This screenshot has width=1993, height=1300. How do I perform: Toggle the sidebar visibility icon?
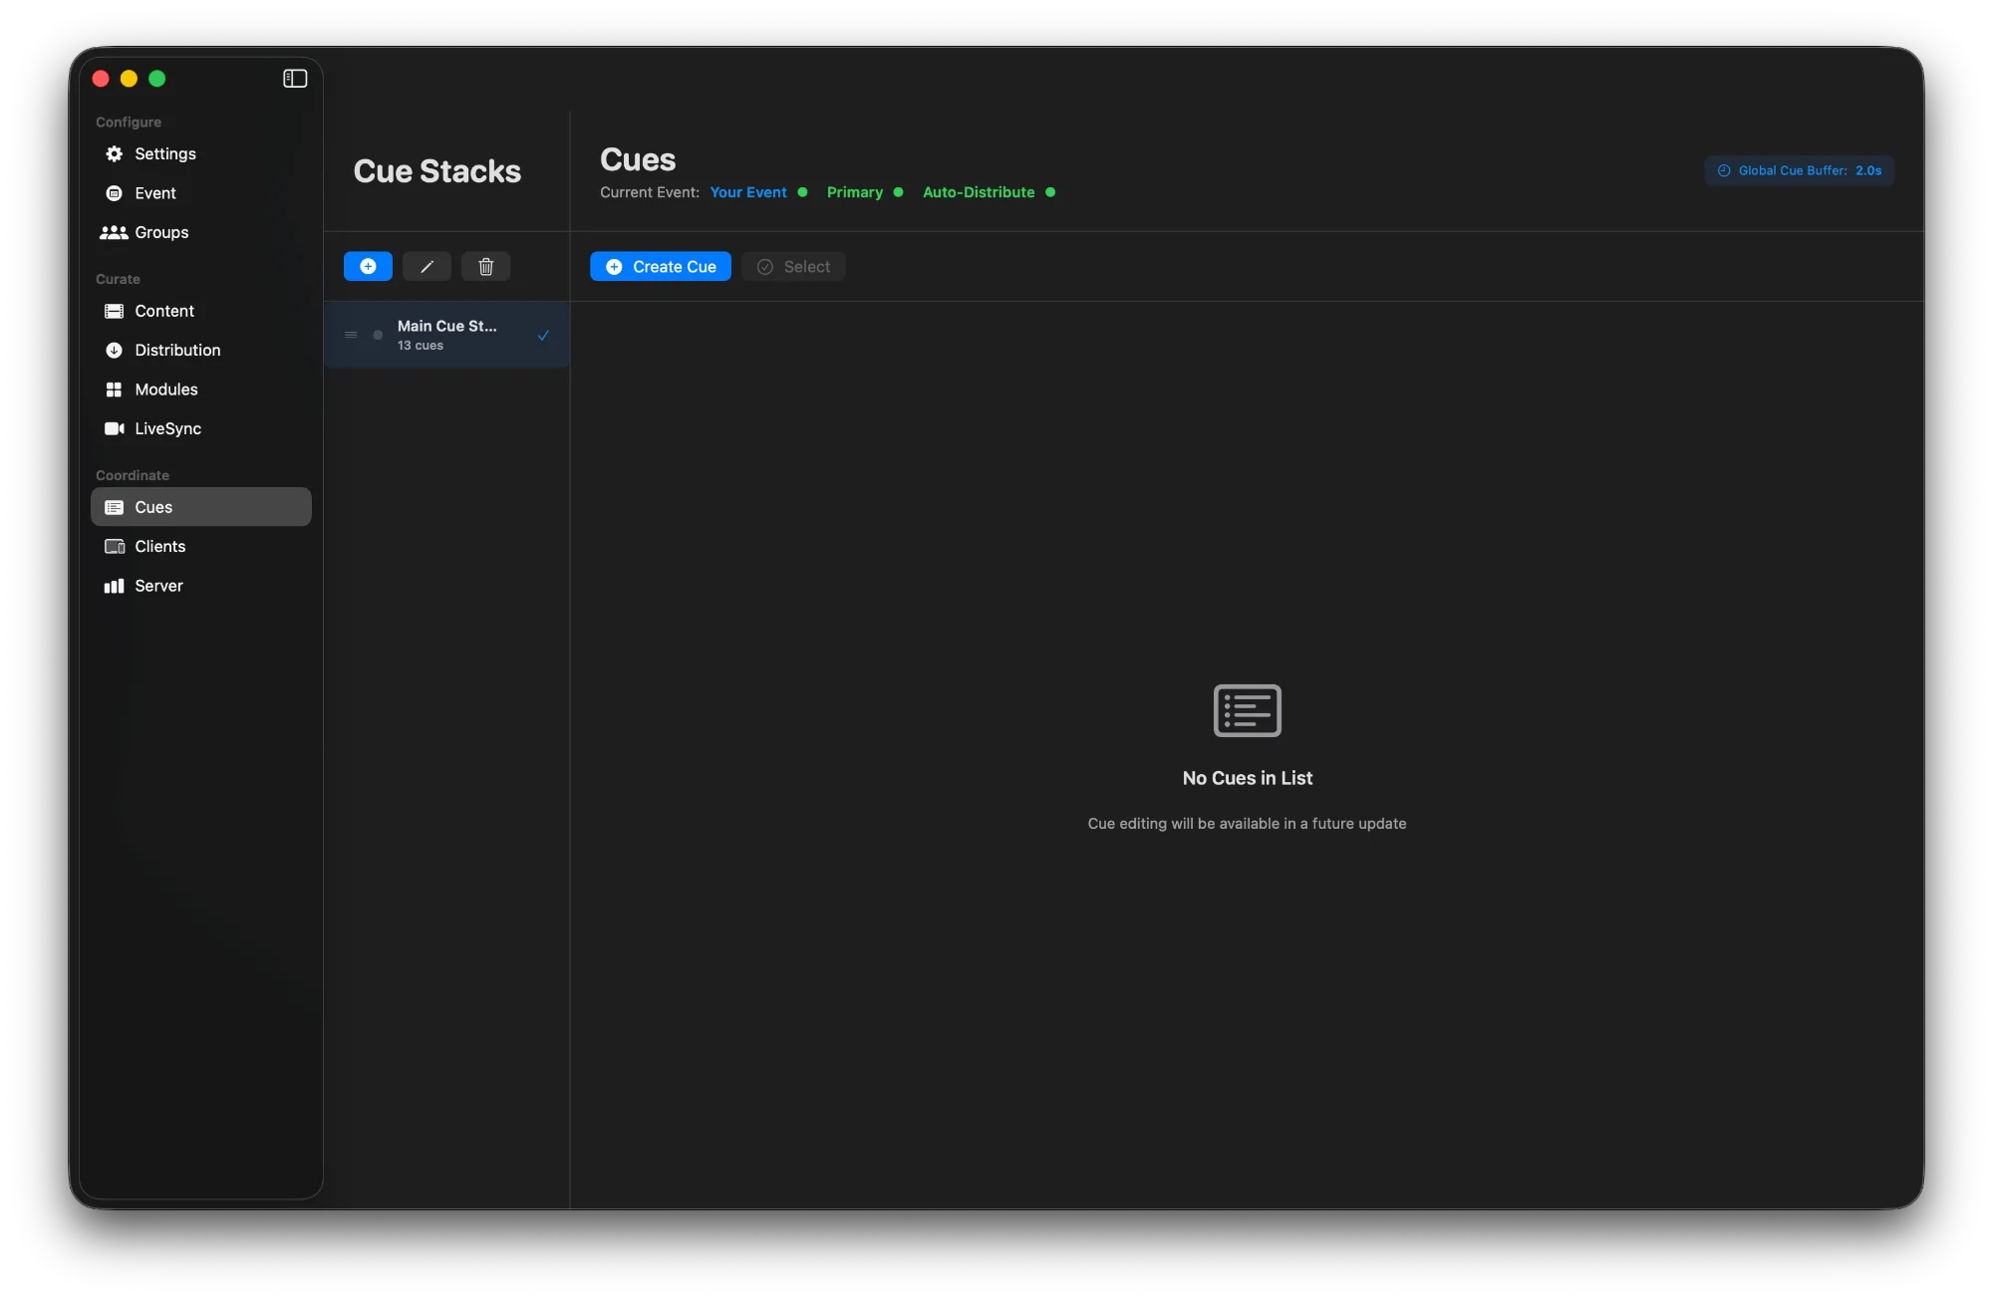click(x=295, y=79)
